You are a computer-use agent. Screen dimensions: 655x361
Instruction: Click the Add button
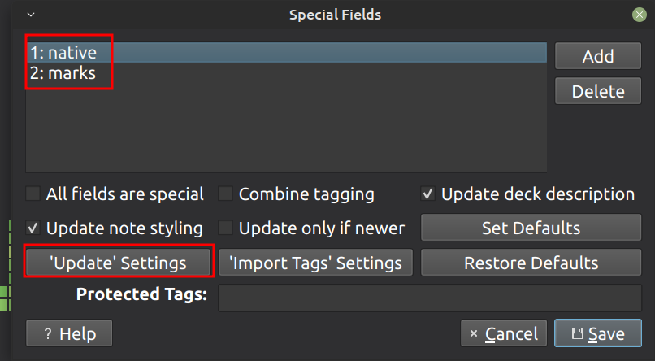click(597, 56)
